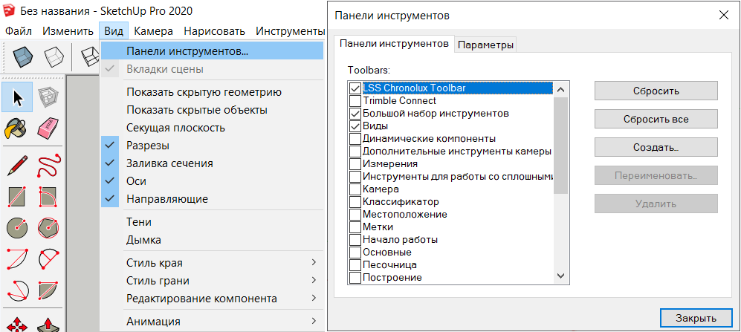
Task: Check the Местоположение toolbar box
Action: click(x=355, y=215)
